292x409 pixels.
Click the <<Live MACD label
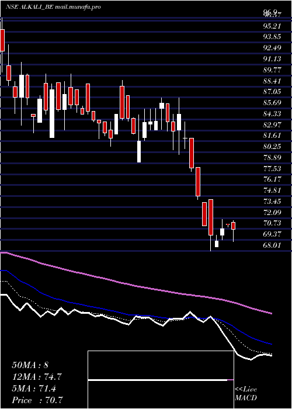246,394
